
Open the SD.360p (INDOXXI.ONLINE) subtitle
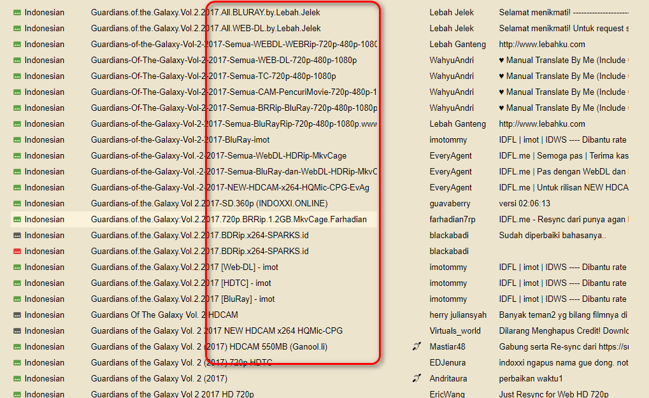[x=209, y=204]
